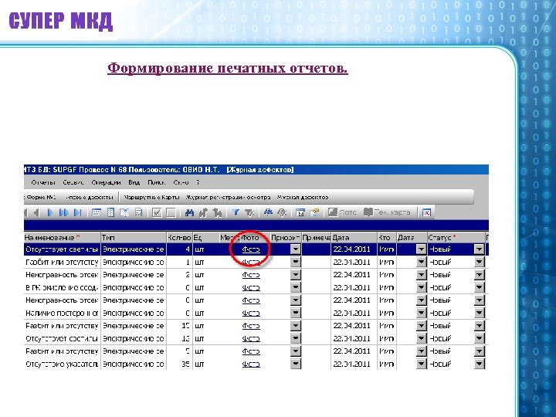Image resolution: width=556 pixels, height=417 pixels.
Task: Open the Вид menu
Action: coord(134,182)
